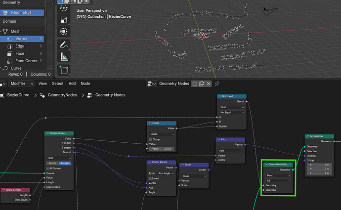Click the Curve component icon
This screenshot has width=341, height=210.
point(5,68)
